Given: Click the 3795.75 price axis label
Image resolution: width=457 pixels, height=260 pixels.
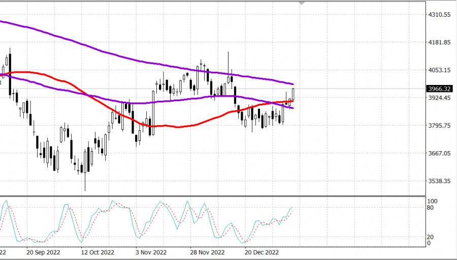Looking at the screenshot, I should tap(440, 125).
